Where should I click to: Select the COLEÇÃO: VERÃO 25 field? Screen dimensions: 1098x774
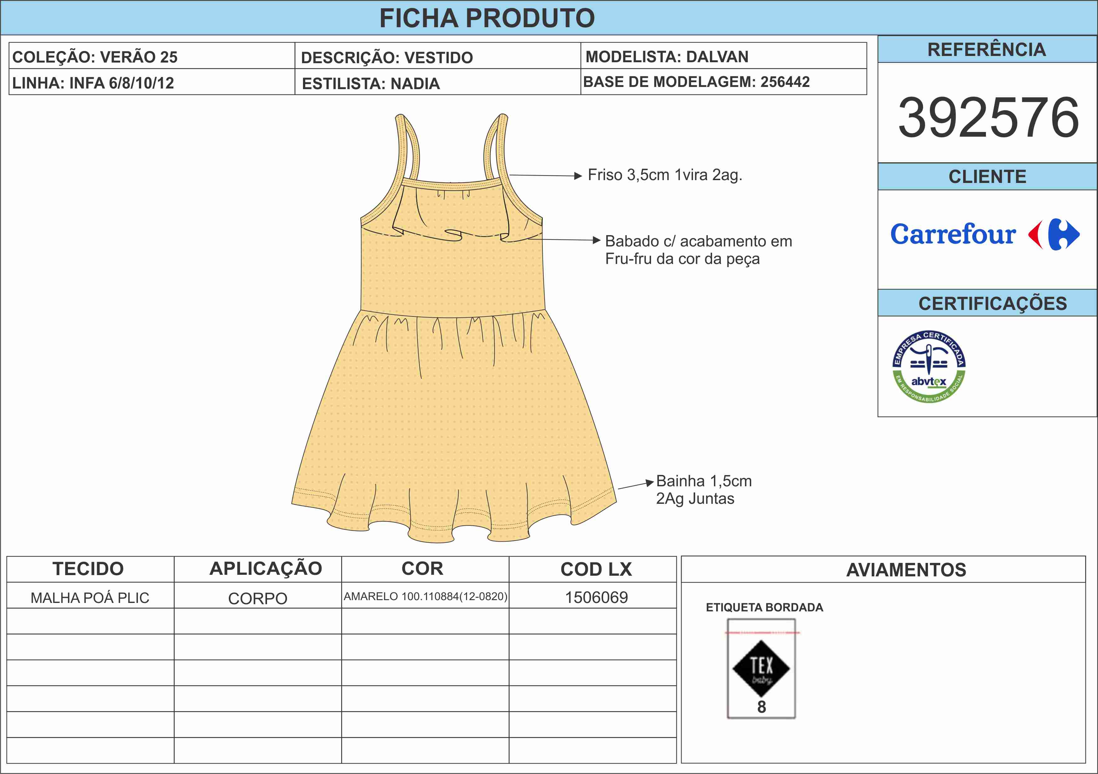(x=95, y=57)
